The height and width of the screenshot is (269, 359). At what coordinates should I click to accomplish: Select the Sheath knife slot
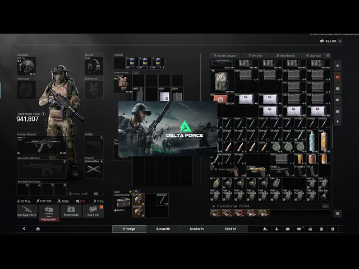click(x=94, y=169)
